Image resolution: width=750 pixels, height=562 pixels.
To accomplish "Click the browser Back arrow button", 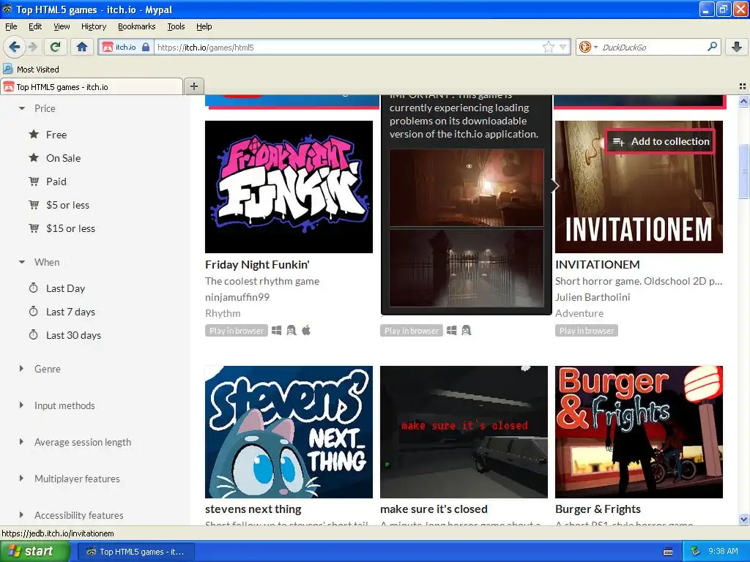I will click(x=14, y=47).
